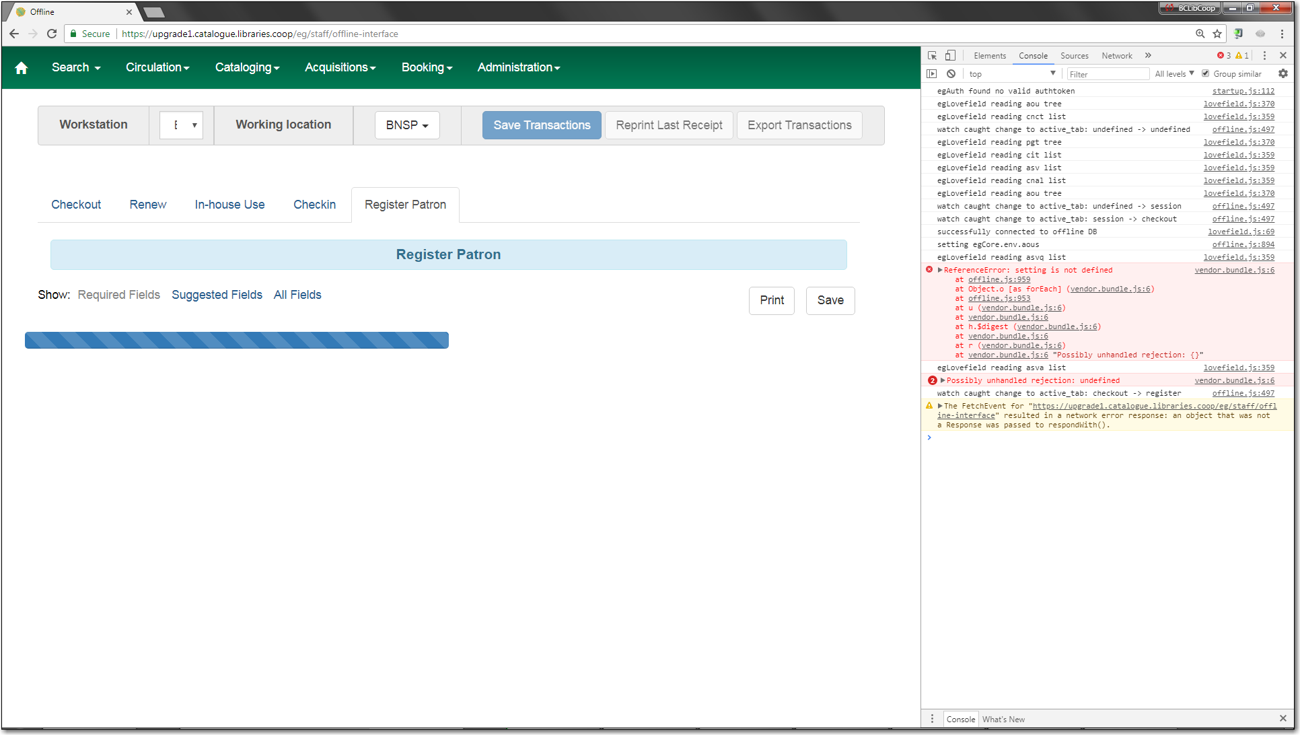Show console sidebar icon

932,74
